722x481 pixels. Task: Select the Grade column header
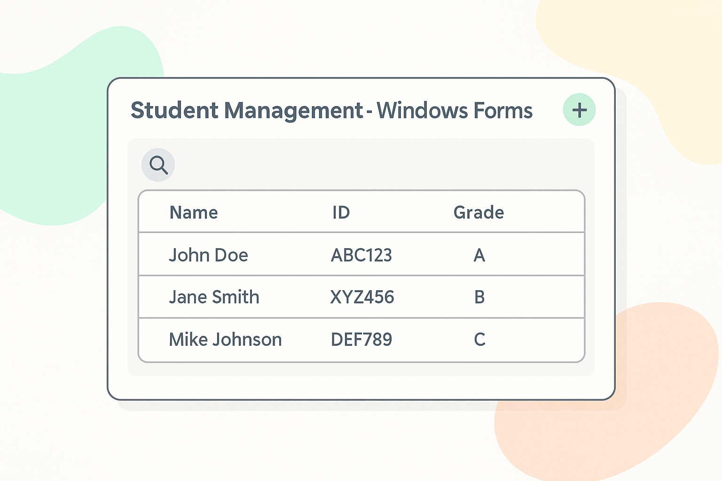pos(479,212)
